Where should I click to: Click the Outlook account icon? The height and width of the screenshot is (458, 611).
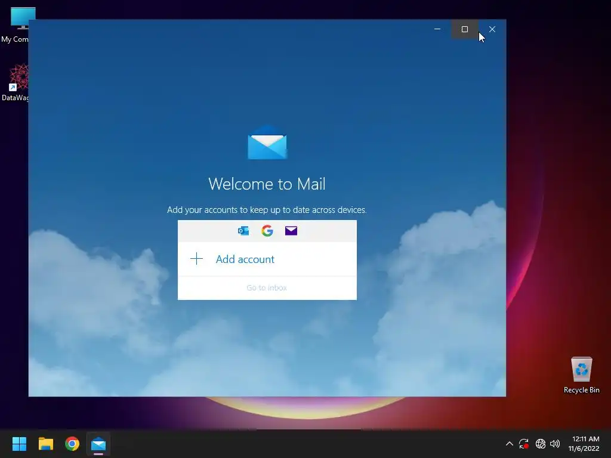click(x=243, y=231)
